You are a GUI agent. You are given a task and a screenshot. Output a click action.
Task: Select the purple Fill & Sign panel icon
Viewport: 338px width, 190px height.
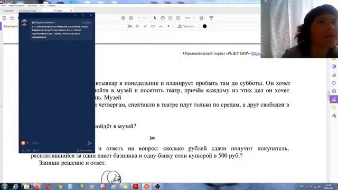pos(334,99)
